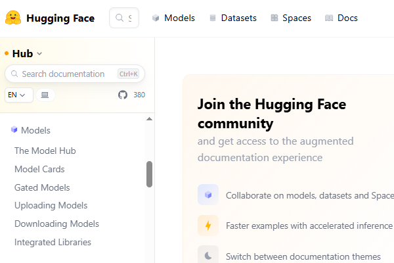The width and height of the screenshot is (394, 263).
Task: Click the grid icon beside Spaces
Action: click(274, 18)
